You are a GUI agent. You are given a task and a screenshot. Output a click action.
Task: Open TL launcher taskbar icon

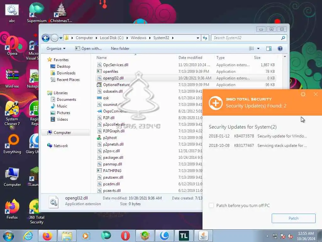click(x=184, y=236)
